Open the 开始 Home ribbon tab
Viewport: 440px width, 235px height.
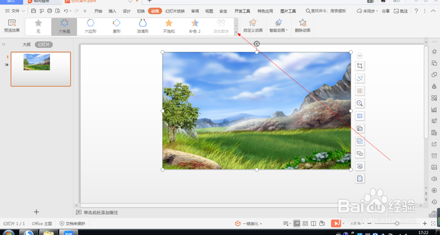tap(98, 11)
